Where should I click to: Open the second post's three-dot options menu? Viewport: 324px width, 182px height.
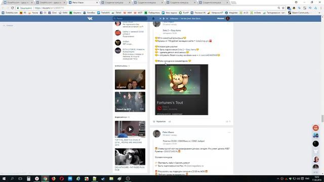pos(229,132)
